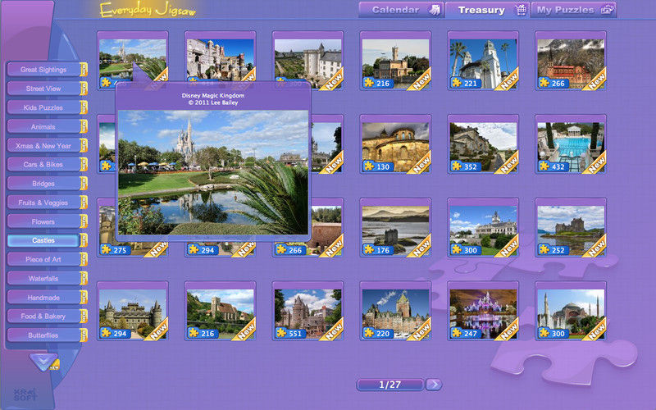This screenshot has height=410, width=656.
Task: Pick the Cars & Bikes category
Action: 43,165
